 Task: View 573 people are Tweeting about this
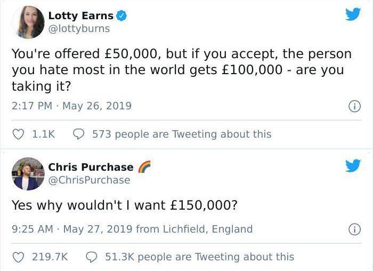click(x=181, y=134)
